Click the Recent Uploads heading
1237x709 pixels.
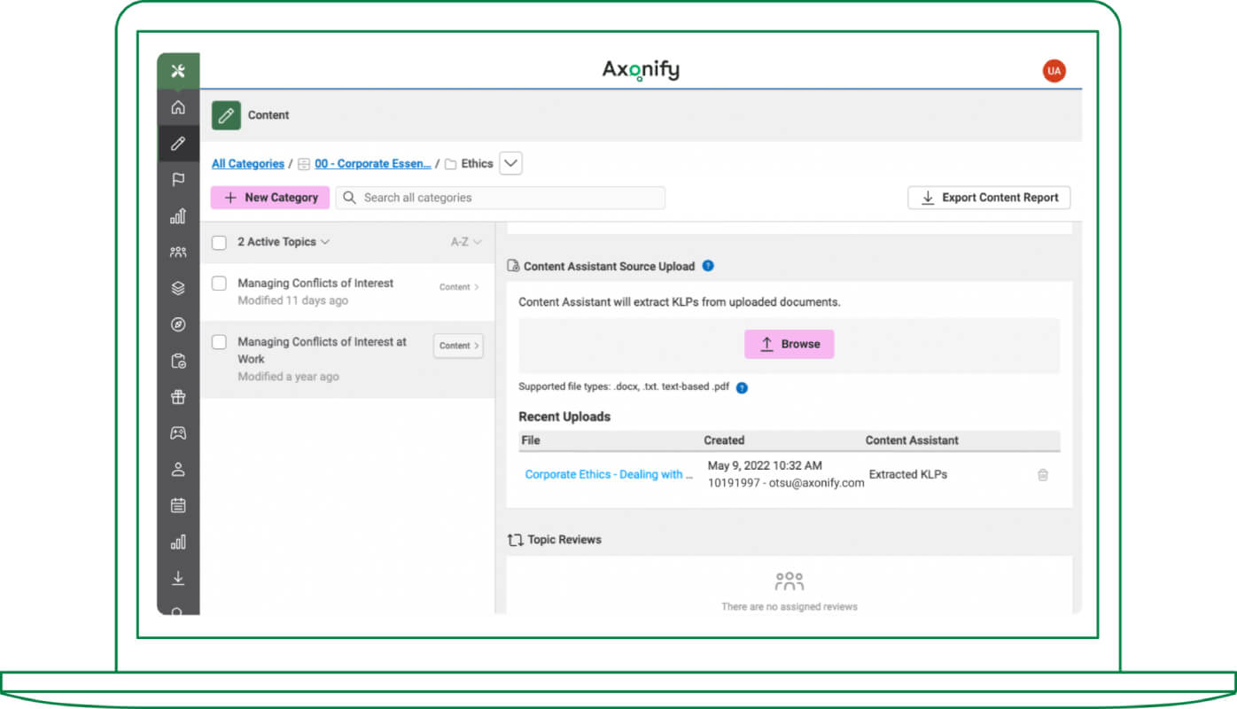[564, 417]
